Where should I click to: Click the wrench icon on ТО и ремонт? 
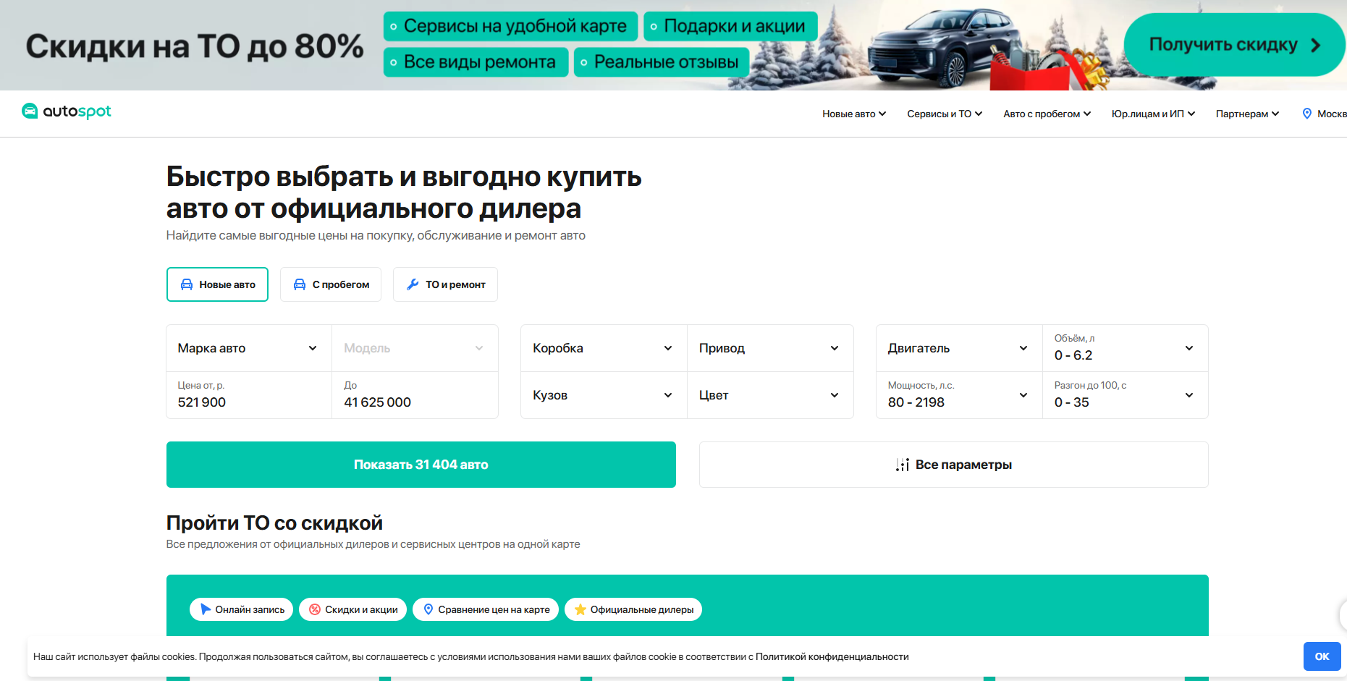click(413, 284)
